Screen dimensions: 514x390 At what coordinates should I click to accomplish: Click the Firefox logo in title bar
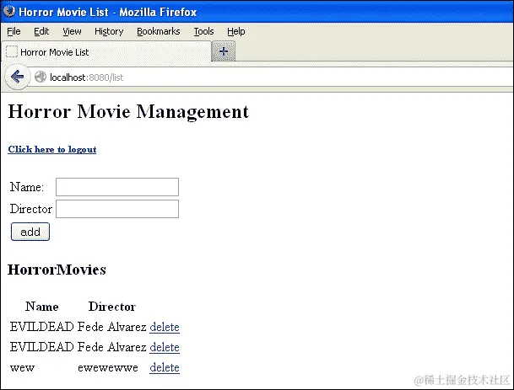click(8, 11)
